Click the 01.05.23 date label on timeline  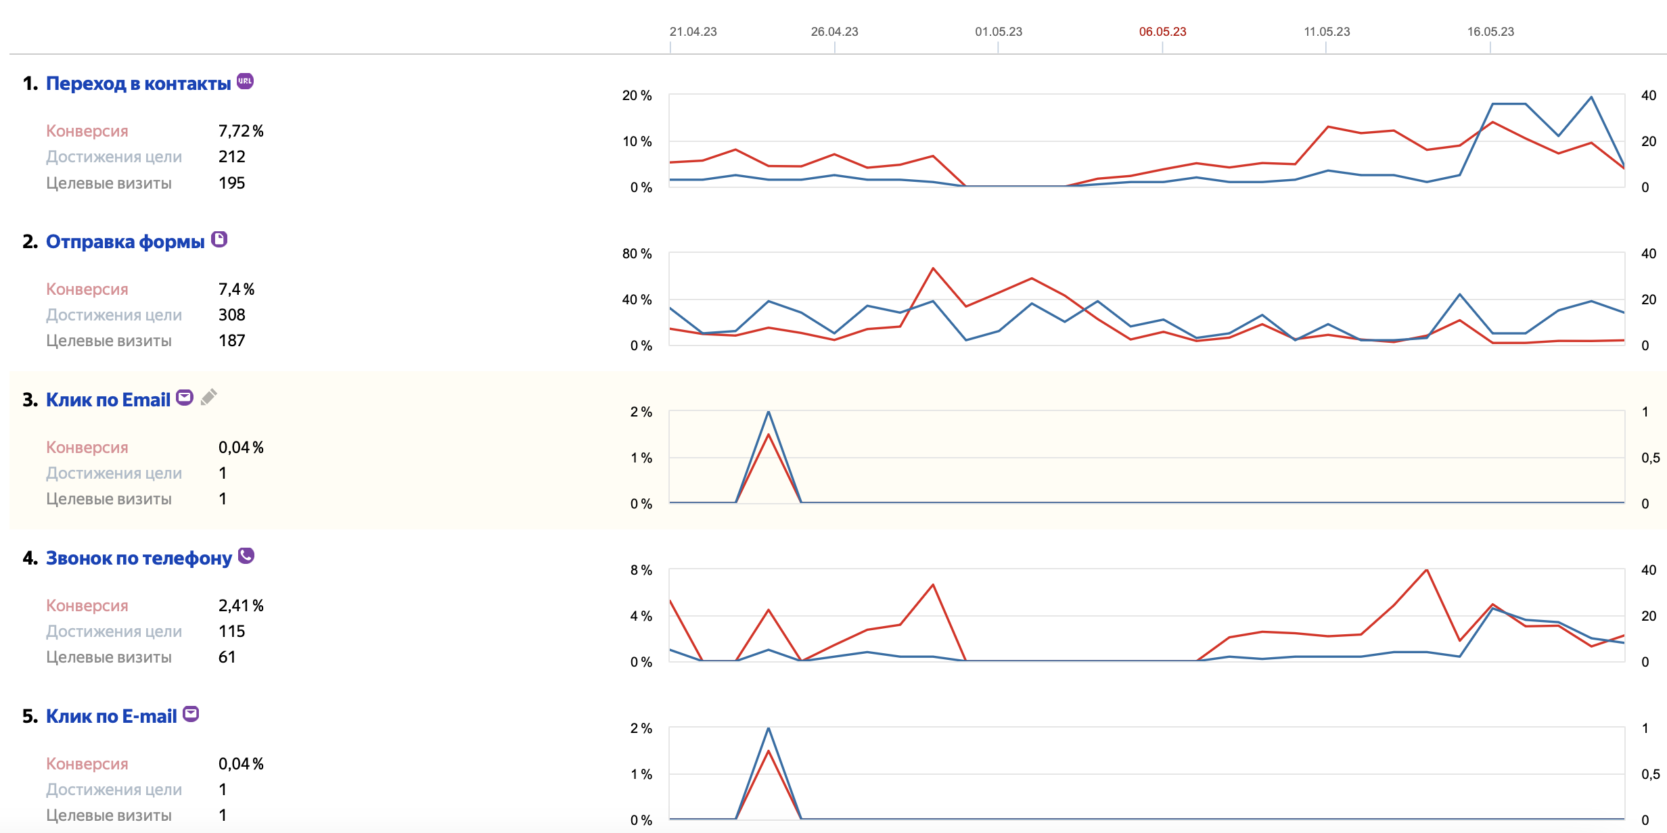(999, 32)
